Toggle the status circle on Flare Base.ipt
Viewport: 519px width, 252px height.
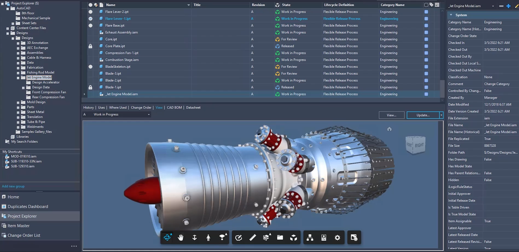point(90,25)
